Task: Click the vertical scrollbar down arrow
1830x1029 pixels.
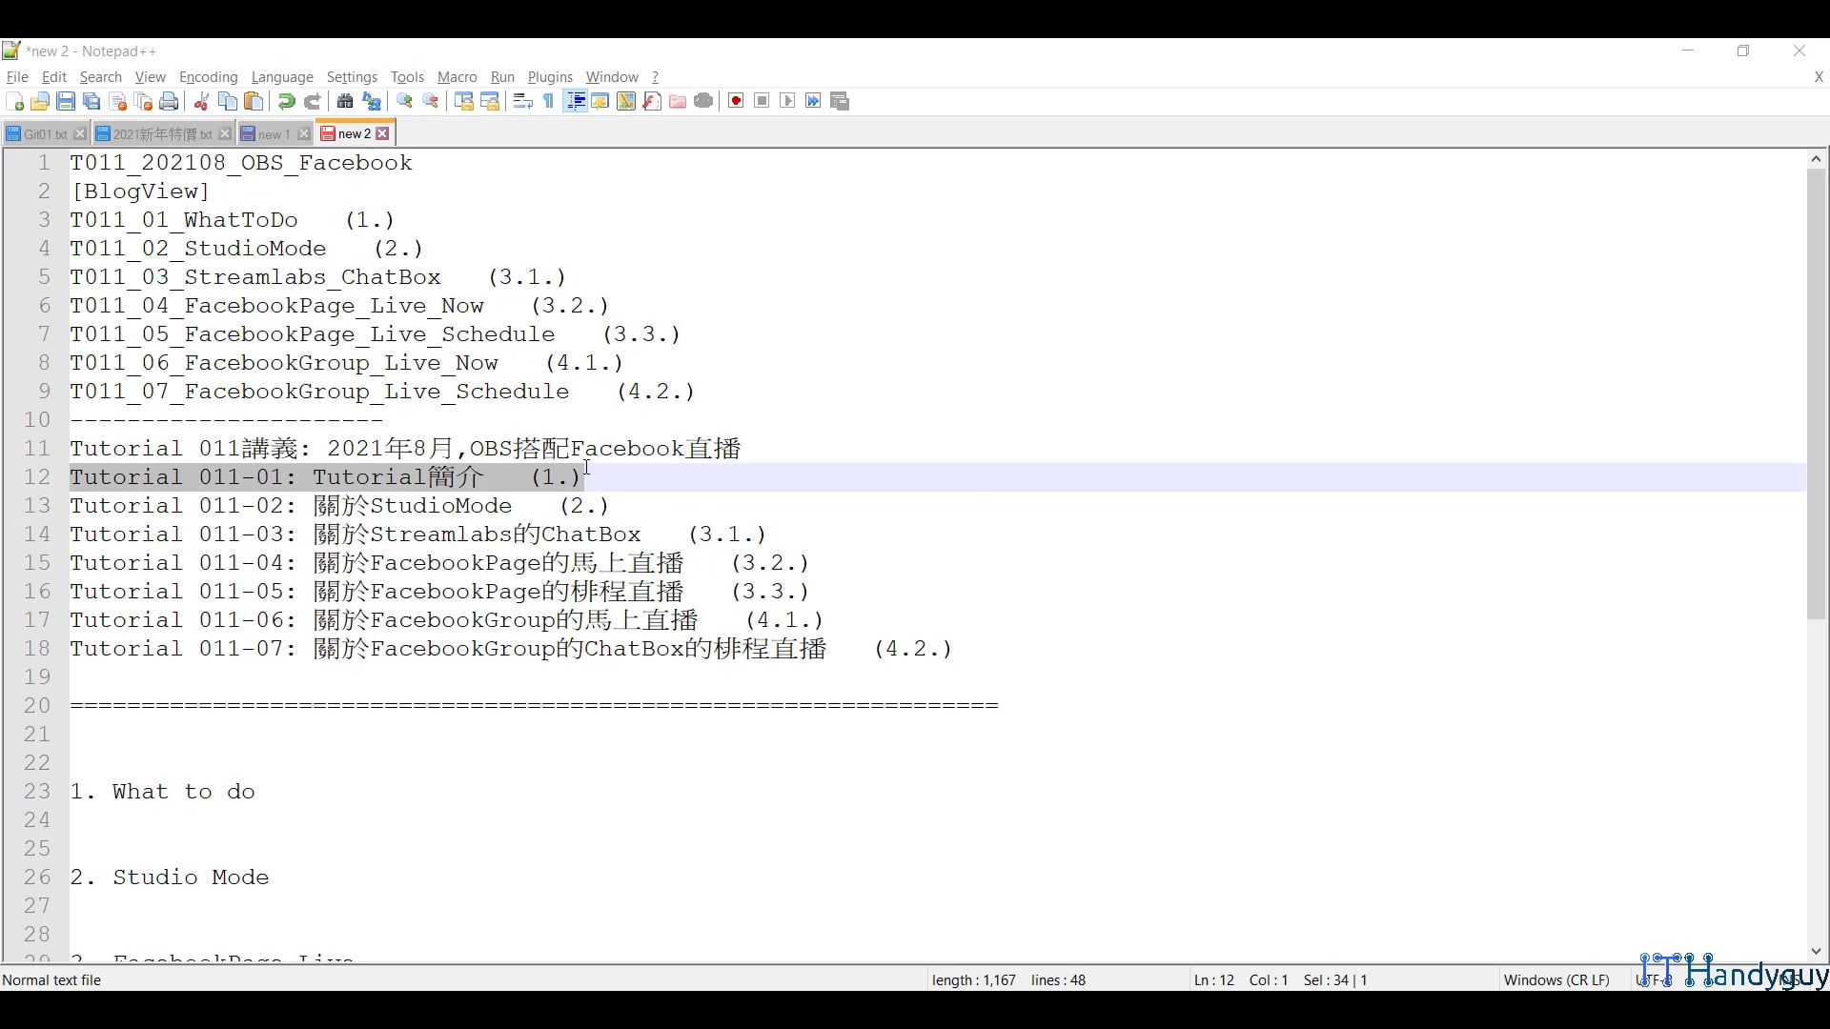Action: [x=1816, y=951]
